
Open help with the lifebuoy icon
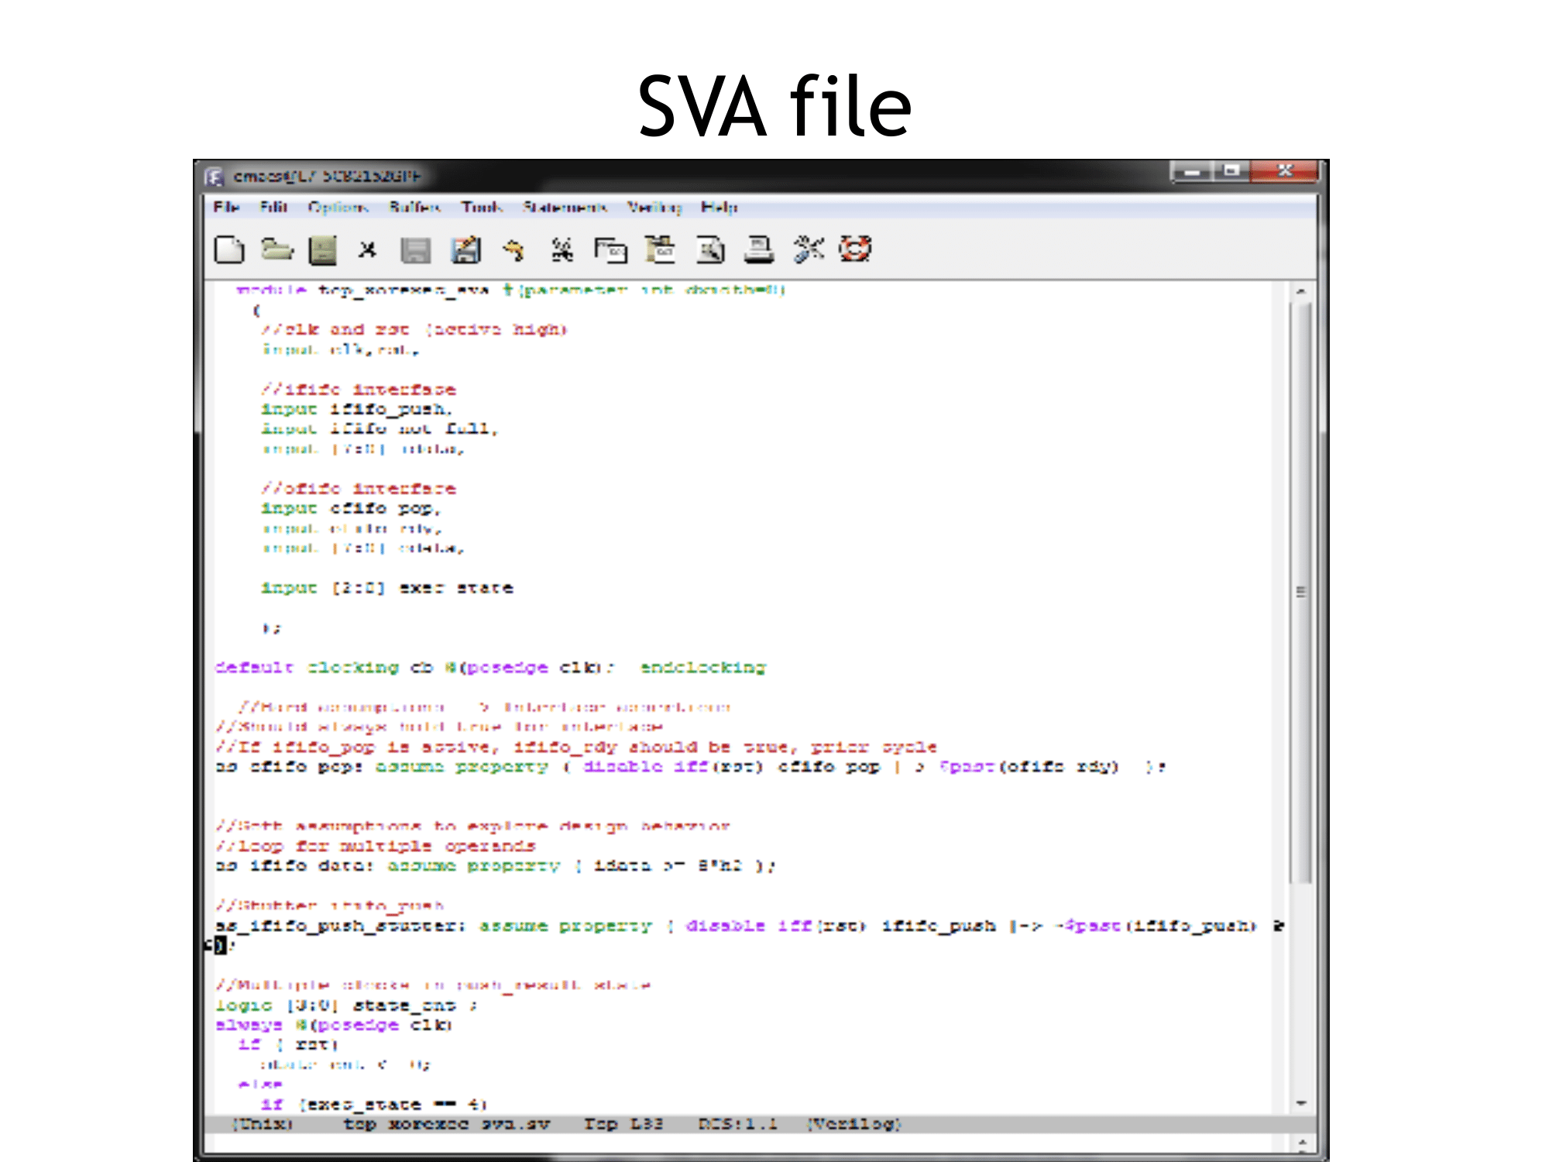(x=855, y=249)
